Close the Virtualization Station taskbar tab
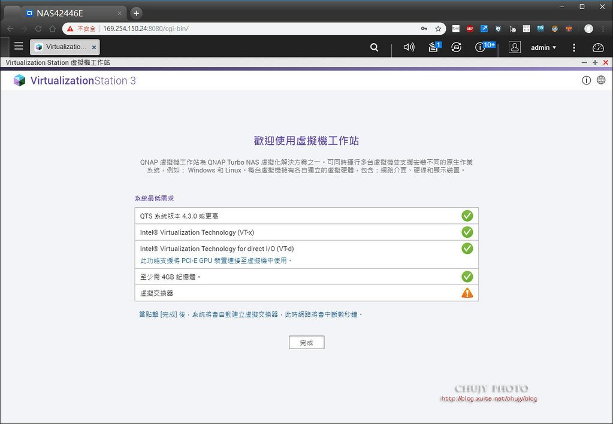Viewport: 613px width, 424px height. point(94,47)
